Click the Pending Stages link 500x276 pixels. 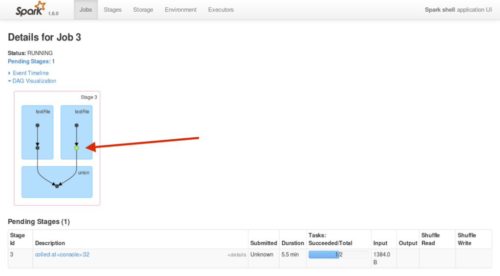[29, 61]
